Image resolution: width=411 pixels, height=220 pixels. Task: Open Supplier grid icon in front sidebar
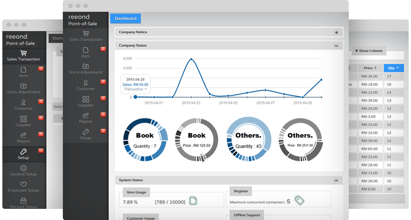pyautogui.click(x=86, y=99)
